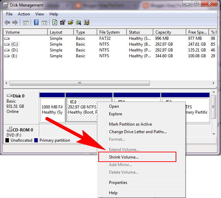This screenshot has width=221, height=198.
Task: Select the 1000 MB FAT partition block
Action: [52, 107]
